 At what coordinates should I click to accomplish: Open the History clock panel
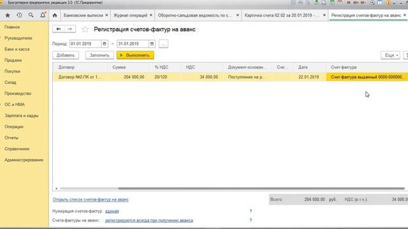19,15
